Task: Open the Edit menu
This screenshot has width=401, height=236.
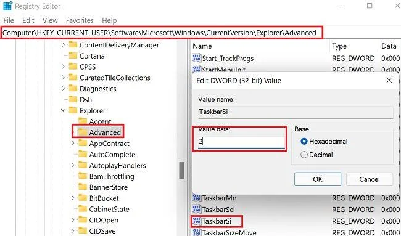Action: coord(28,20)
